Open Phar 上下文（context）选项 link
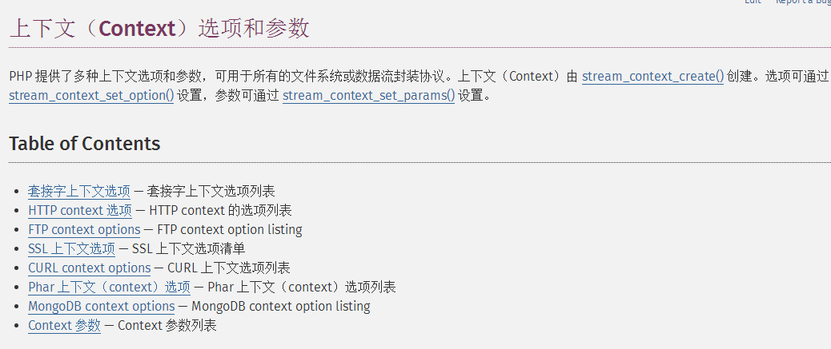831x349 pixels. tap(109, 288)
